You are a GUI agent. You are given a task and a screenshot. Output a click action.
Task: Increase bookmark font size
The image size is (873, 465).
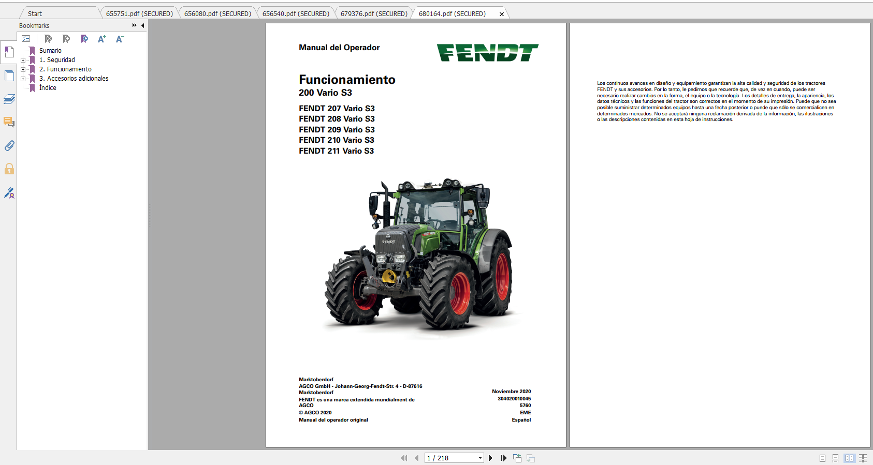tap(102, 39)
